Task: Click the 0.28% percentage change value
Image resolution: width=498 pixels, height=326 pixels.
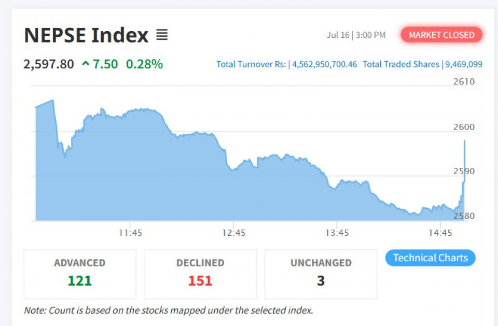Action: pyautogui.click(x=145, y=64)
